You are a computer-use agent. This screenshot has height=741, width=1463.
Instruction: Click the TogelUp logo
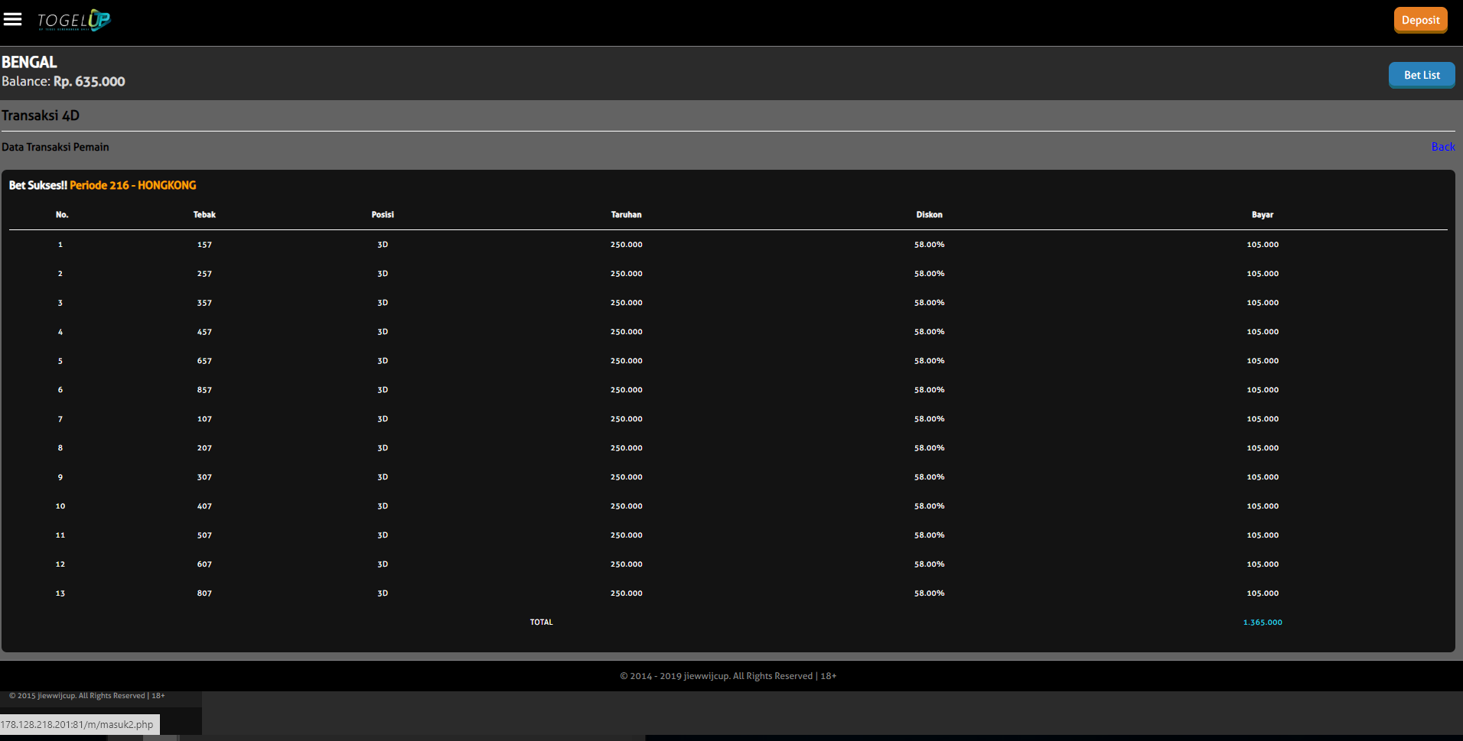click(74, 20)
